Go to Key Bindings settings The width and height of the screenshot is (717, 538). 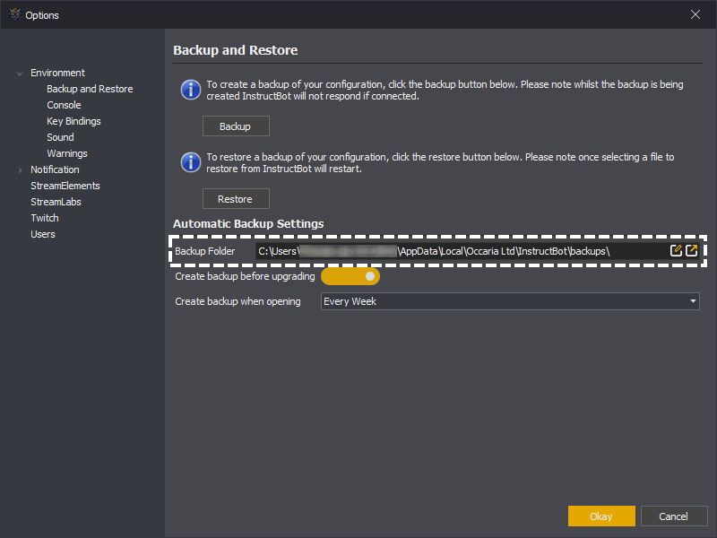[x=73, y=121]
